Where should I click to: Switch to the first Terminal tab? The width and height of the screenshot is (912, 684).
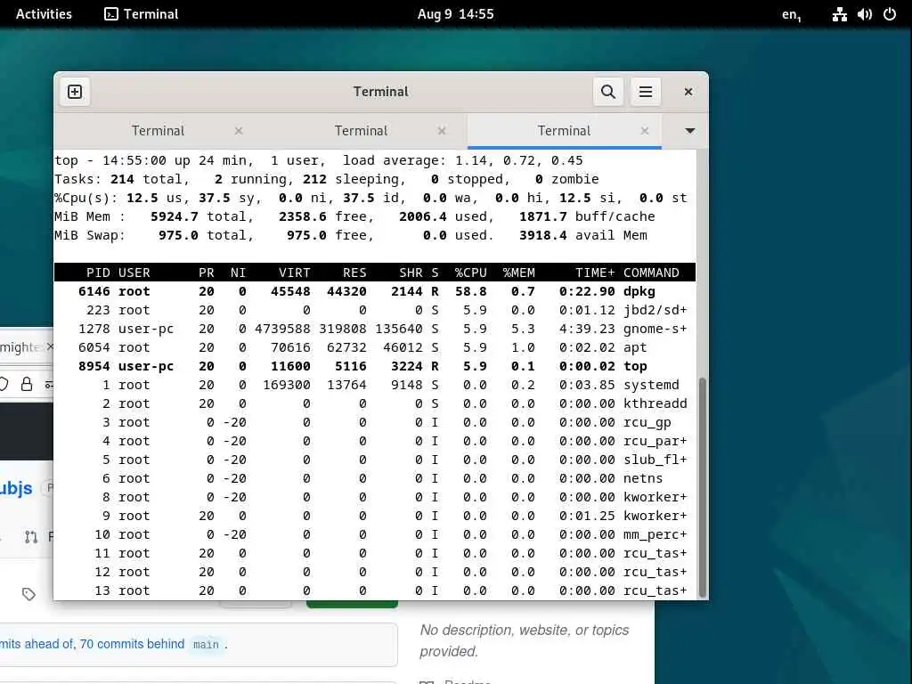click(x=158, y=131)
